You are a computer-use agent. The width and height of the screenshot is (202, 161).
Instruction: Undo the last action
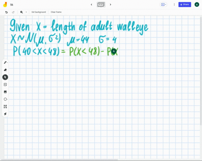click(x=6, y=12)
